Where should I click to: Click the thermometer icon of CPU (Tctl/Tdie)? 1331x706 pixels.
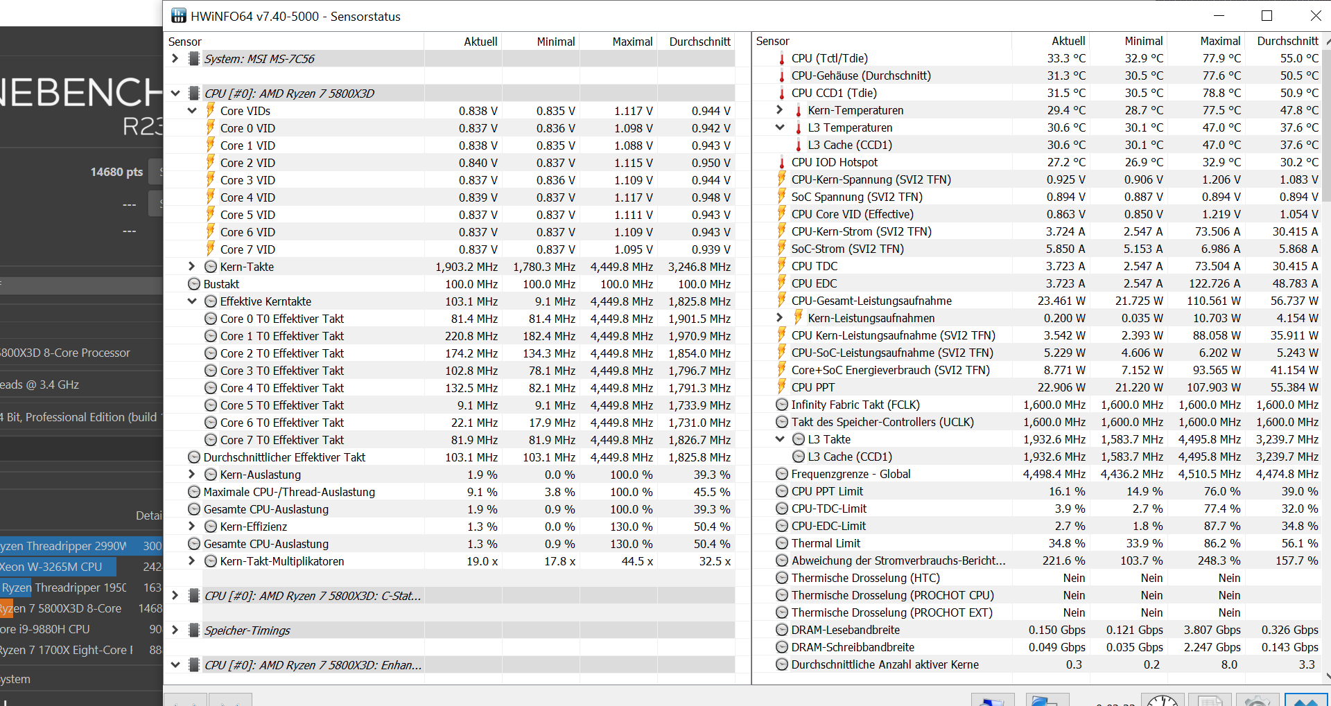pos(782,58)
